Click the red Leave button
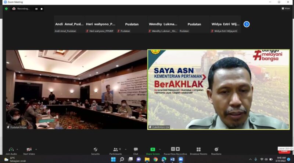 [x=284, y=151]
